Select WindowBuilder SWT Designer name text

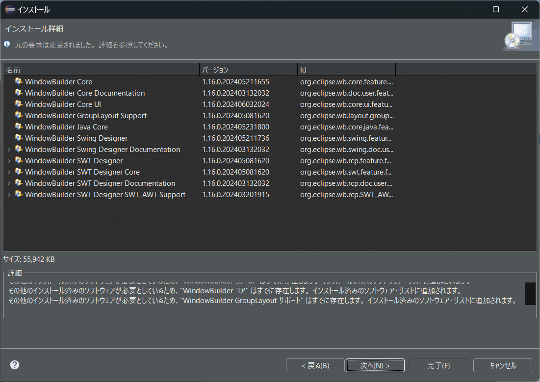(x=74, y=161)
